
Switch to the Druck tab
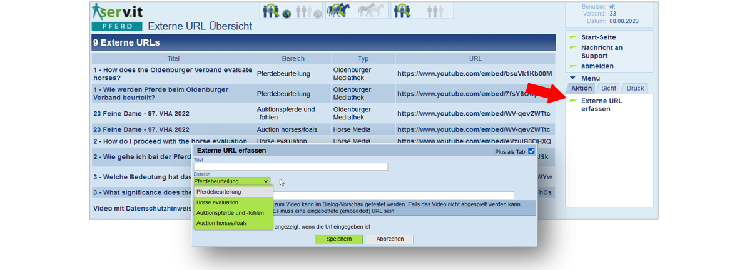pyautogui.click(x=634, y=88)
